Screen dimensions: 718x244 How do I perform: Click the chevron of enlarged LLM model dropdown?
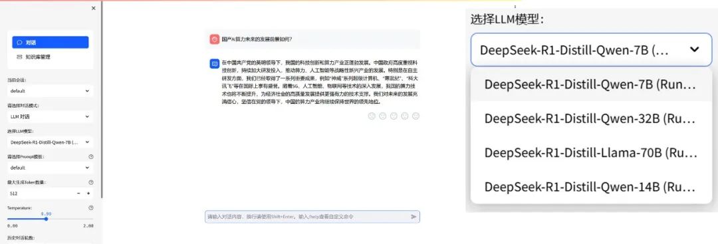click(x=695, y=49)
